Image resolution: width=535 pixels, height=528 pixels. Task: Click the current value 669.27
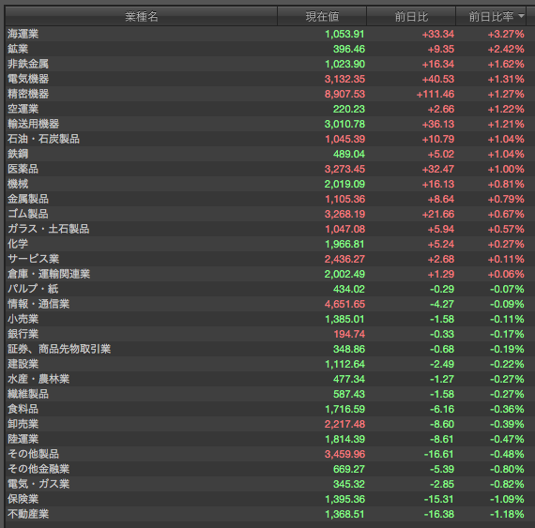tap(349, 469)
